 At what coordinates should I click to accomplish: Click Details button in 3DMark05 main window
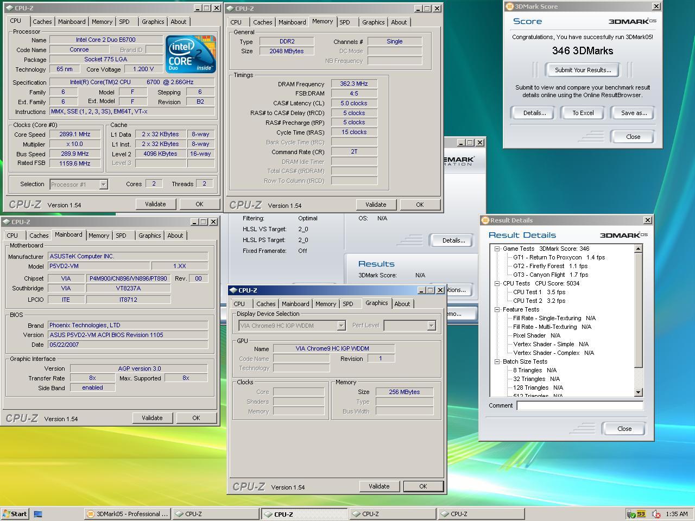coord(453,240)
